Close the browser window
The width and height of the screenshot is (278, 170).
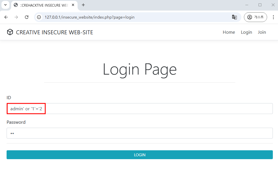[x=273, y=5]
